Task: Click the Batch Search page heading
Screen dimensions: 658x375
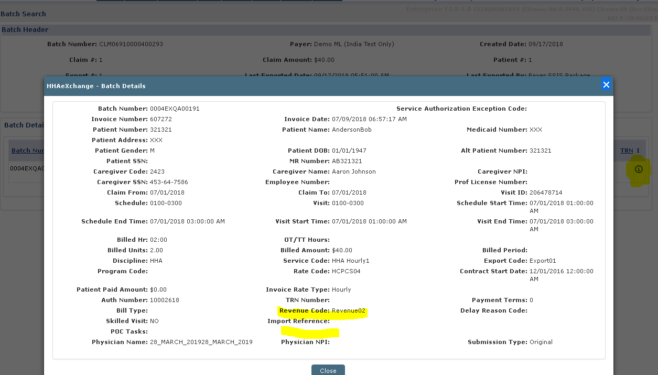Action: (x=24, y=14)
